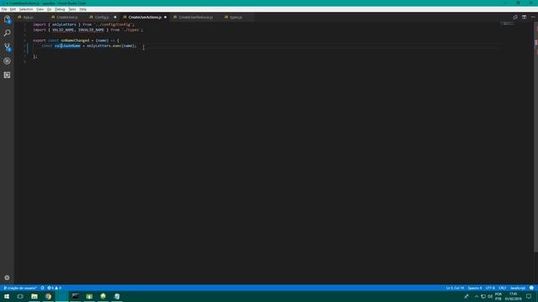Click the Open Changes editor action icon
The width and height of the screenshot is (538, 302).
point(515,17)
